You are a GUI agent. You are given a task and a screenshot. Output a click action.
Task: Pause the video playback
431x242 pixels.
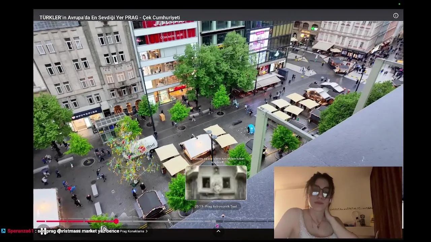[43, 231]
